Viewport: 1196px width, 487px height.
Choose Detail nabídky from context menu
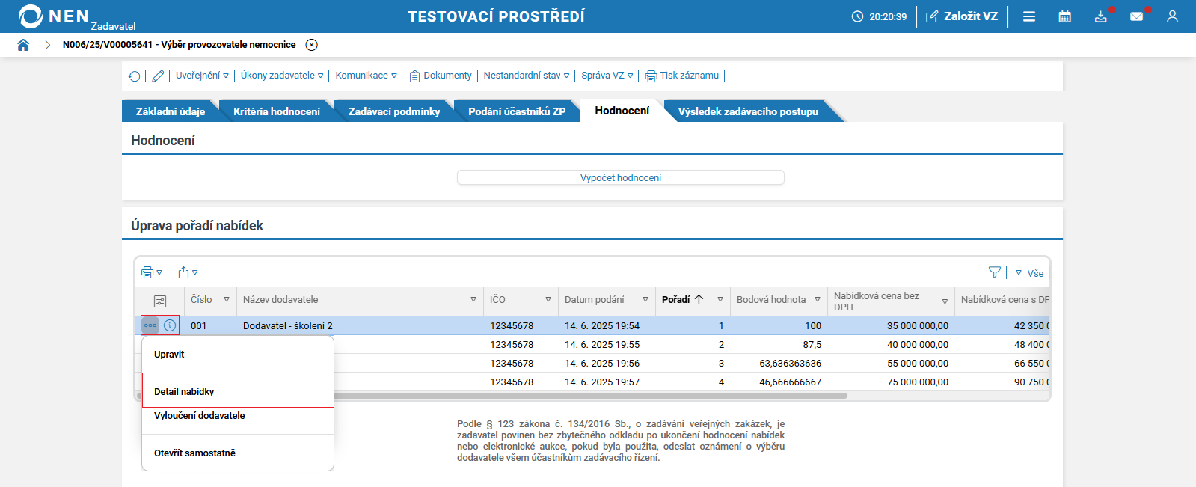pyautogui.click(x=238, y=390)
